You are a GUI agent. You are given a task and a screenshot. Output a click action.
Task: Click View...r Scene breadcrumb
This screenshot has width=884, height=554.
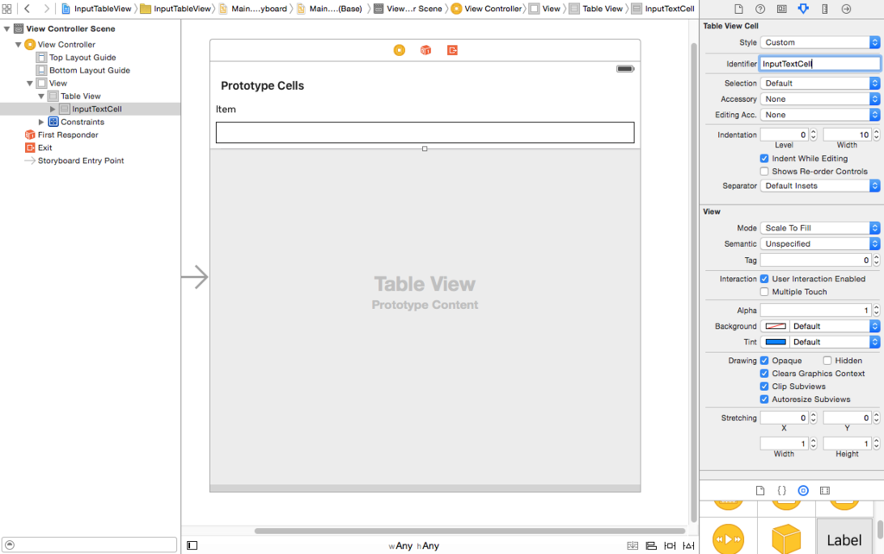pyautogui.click(x=408, y=9)
